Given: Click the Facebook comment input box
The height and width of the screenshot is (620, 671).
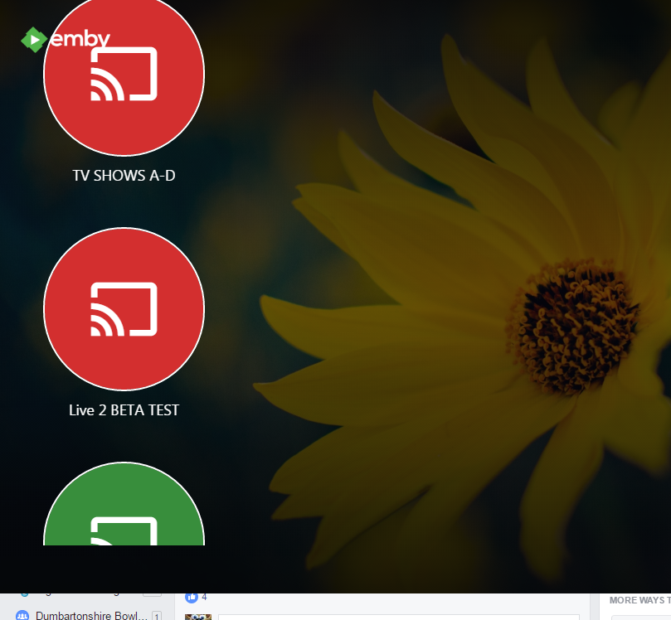Looking at the screenshot, I should point(399,618).
